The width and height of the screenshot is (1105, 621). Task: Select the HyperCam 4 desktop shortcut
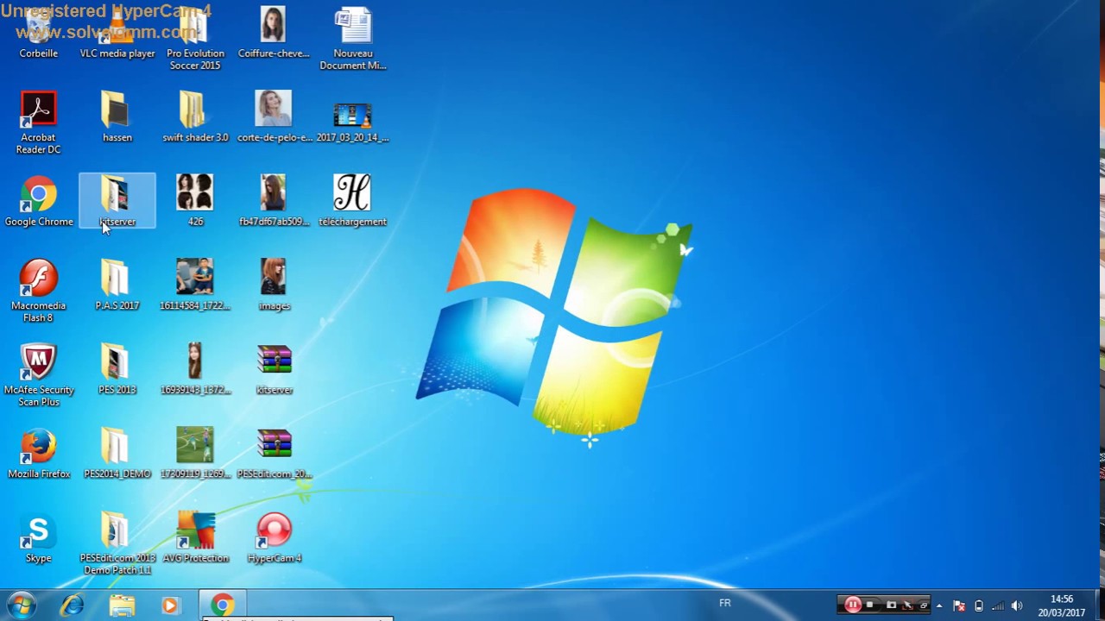coord(275,538)
